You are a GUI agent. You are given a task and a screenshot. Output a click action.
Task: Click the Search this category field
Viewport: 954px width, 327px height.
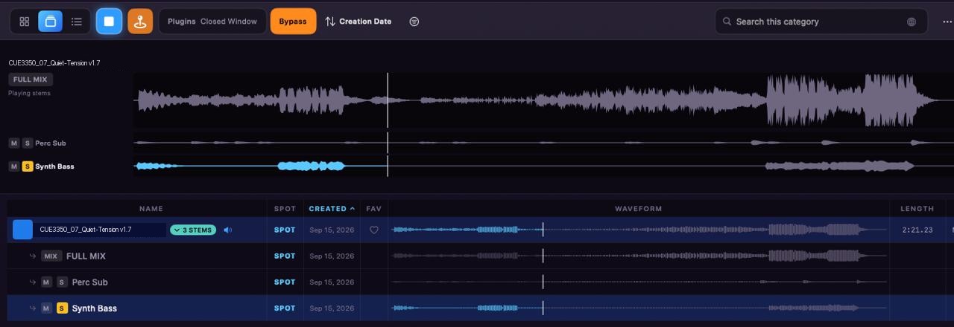(820, 22)
